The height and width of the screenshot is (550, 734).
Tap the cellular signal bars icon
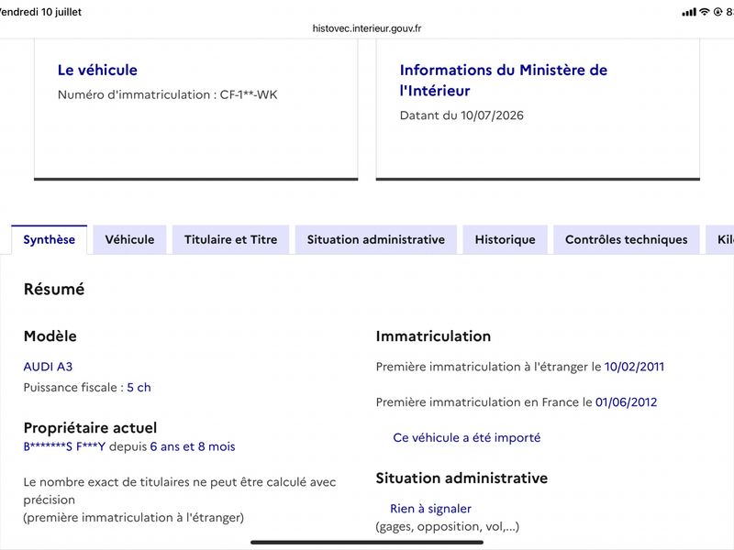(x=689, y=12)
